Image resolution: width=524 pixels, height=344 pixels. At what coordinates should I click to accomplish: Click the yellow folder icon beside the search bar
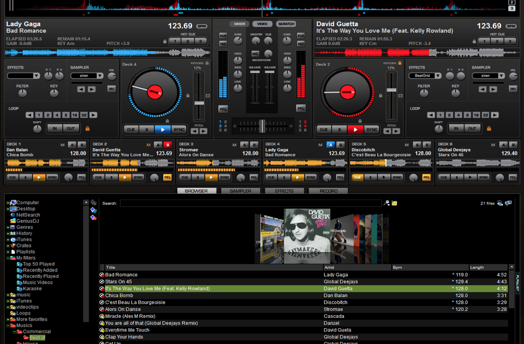click(x=393, y=203)
